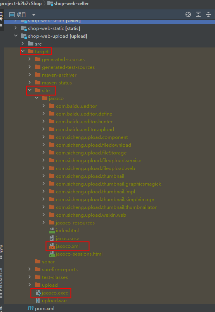This screenshot has height=312, width=215.
Task: Click the Expand All toolbar icon
Action: point(198,14)
